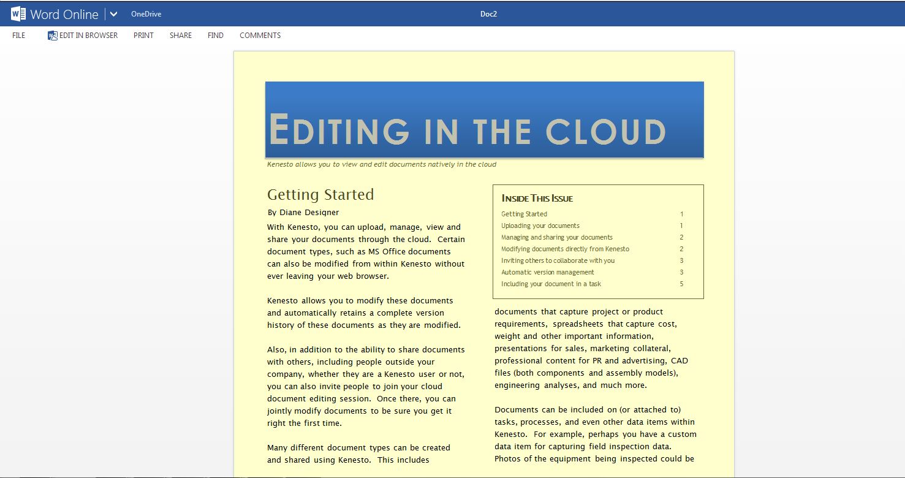Select Modifying documents directly from Kenesto entry
The height and width of the screenshot is (478, 905).
click(x=565, y=249)
